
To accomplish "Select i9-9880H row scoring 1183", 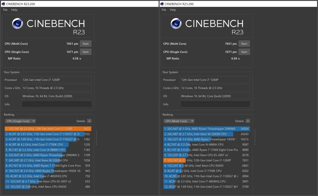I will 48,150.
